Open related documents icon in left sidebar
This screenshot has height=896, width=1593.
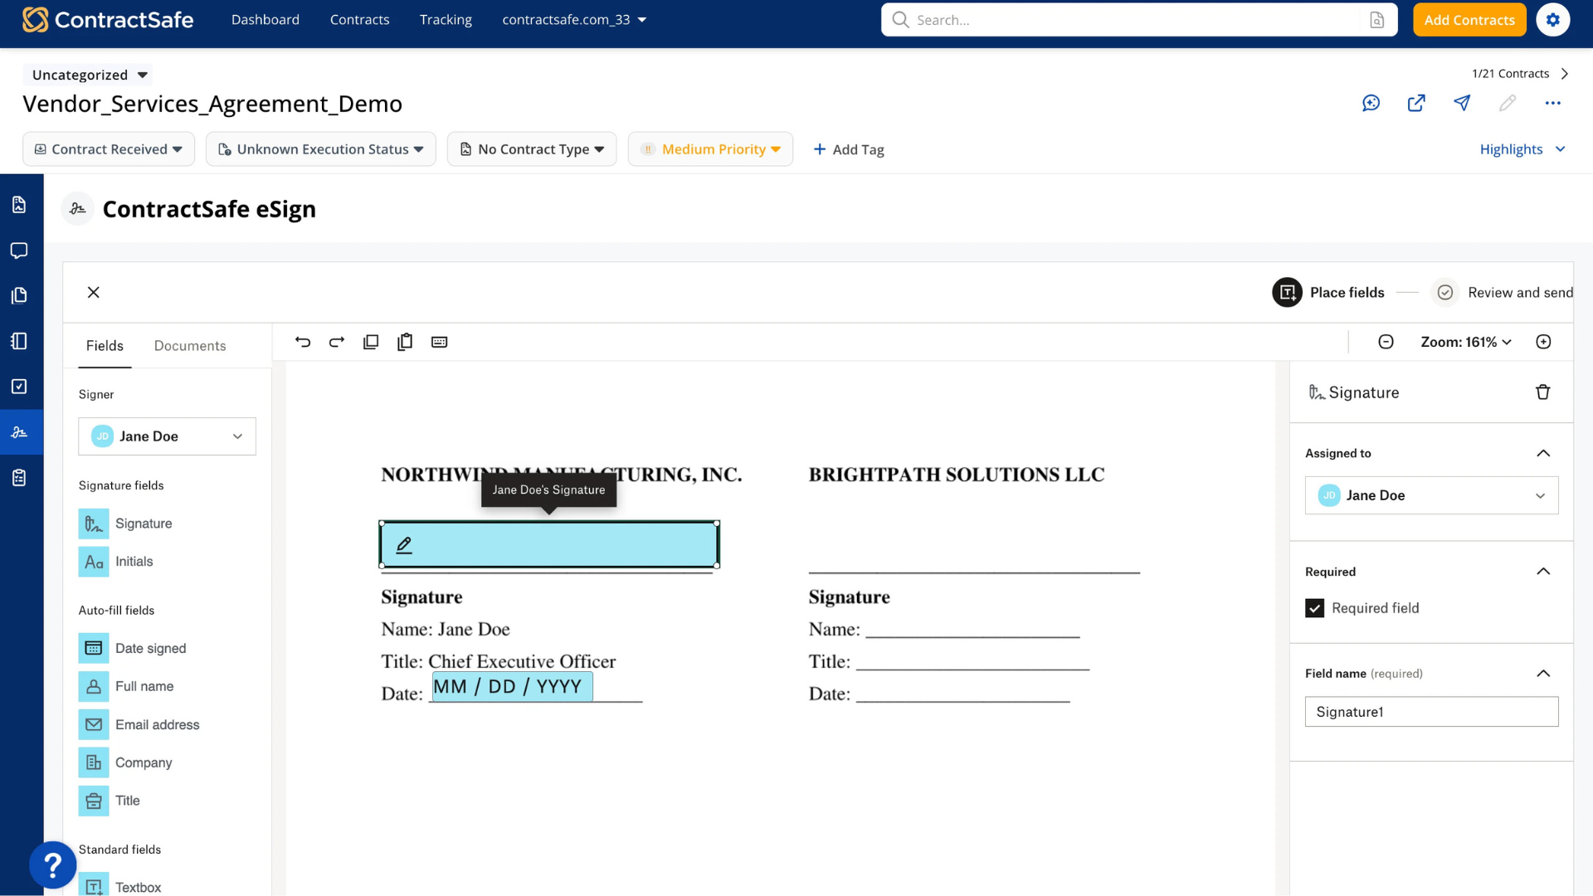coord(19,296)
